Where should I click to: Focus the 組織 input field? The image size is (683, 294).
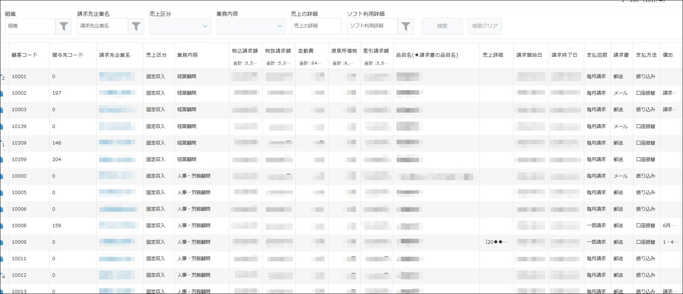coord(30,26)
